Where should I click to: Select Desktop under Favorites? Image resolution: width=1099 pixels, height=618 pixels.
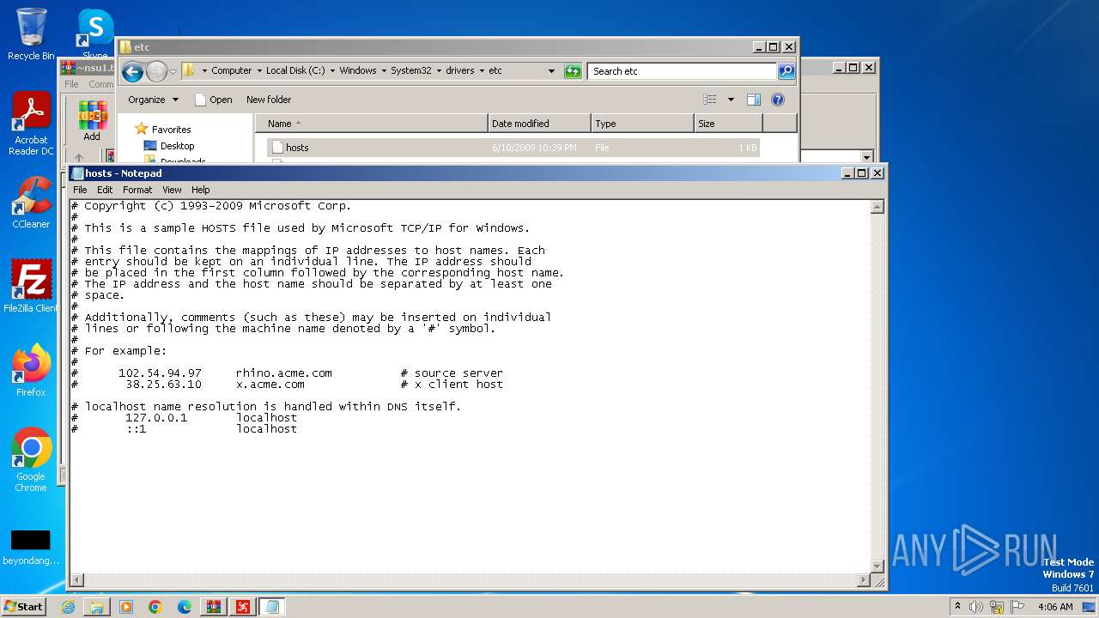(177, 146)
